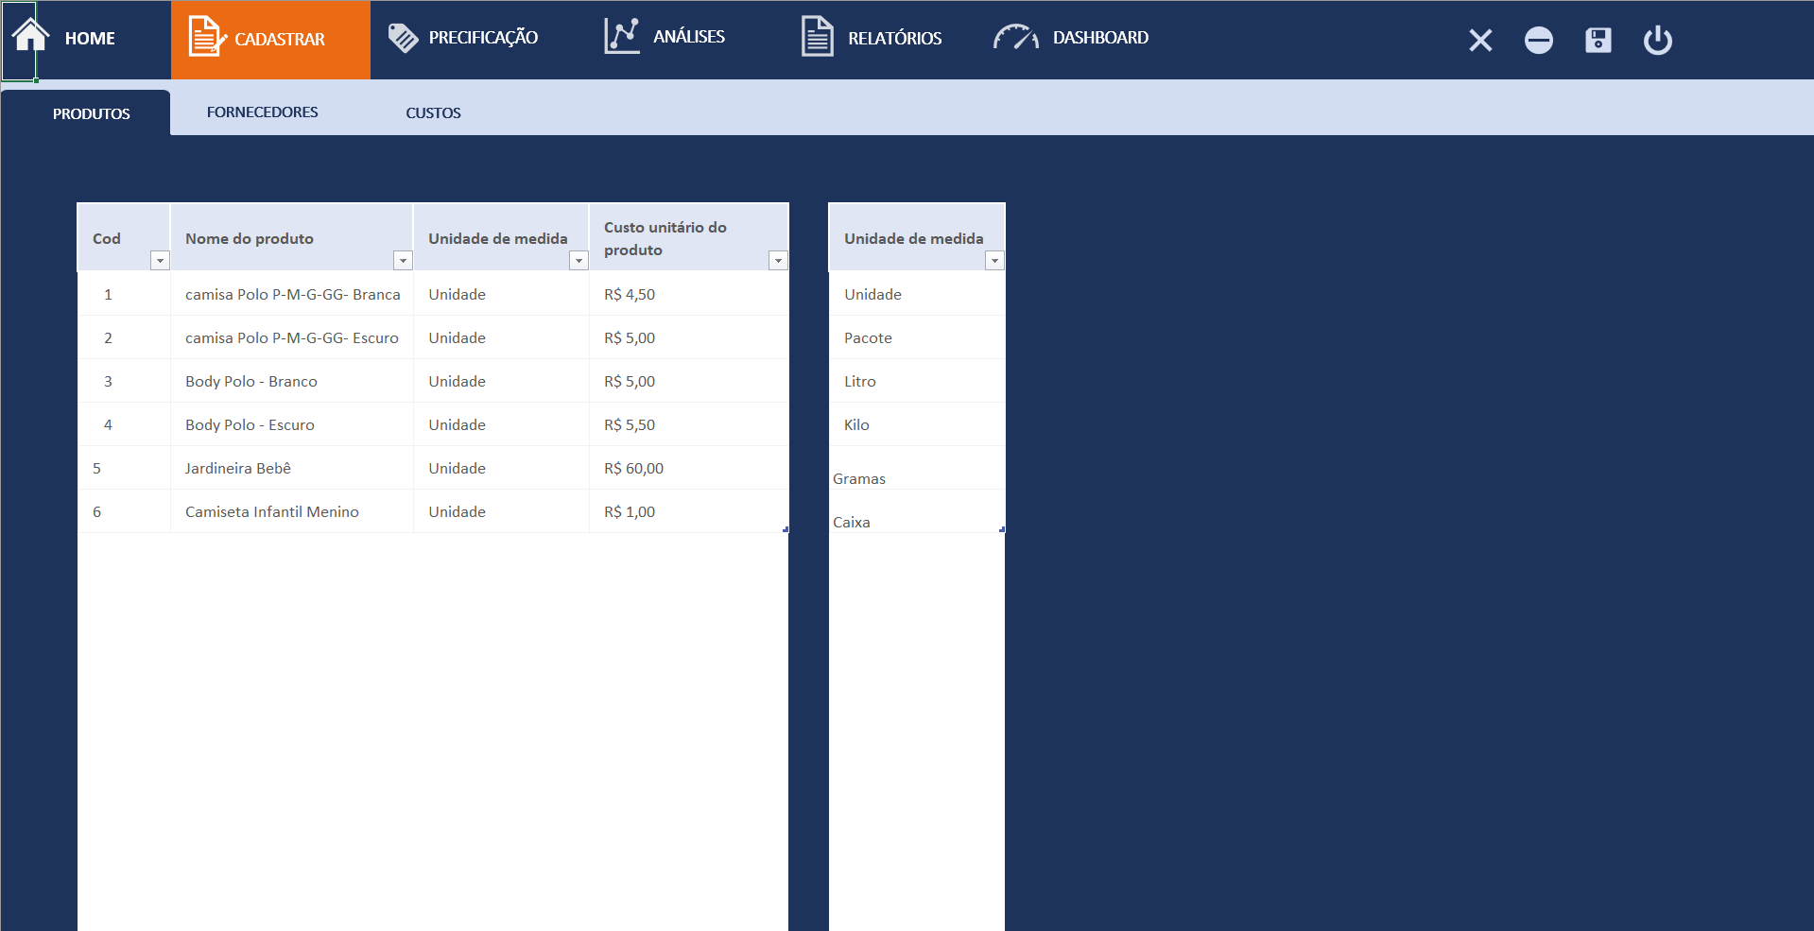The image size is (1814, 931).
Task: Switch to the Fornecedores tab
Action: (262, 112)
